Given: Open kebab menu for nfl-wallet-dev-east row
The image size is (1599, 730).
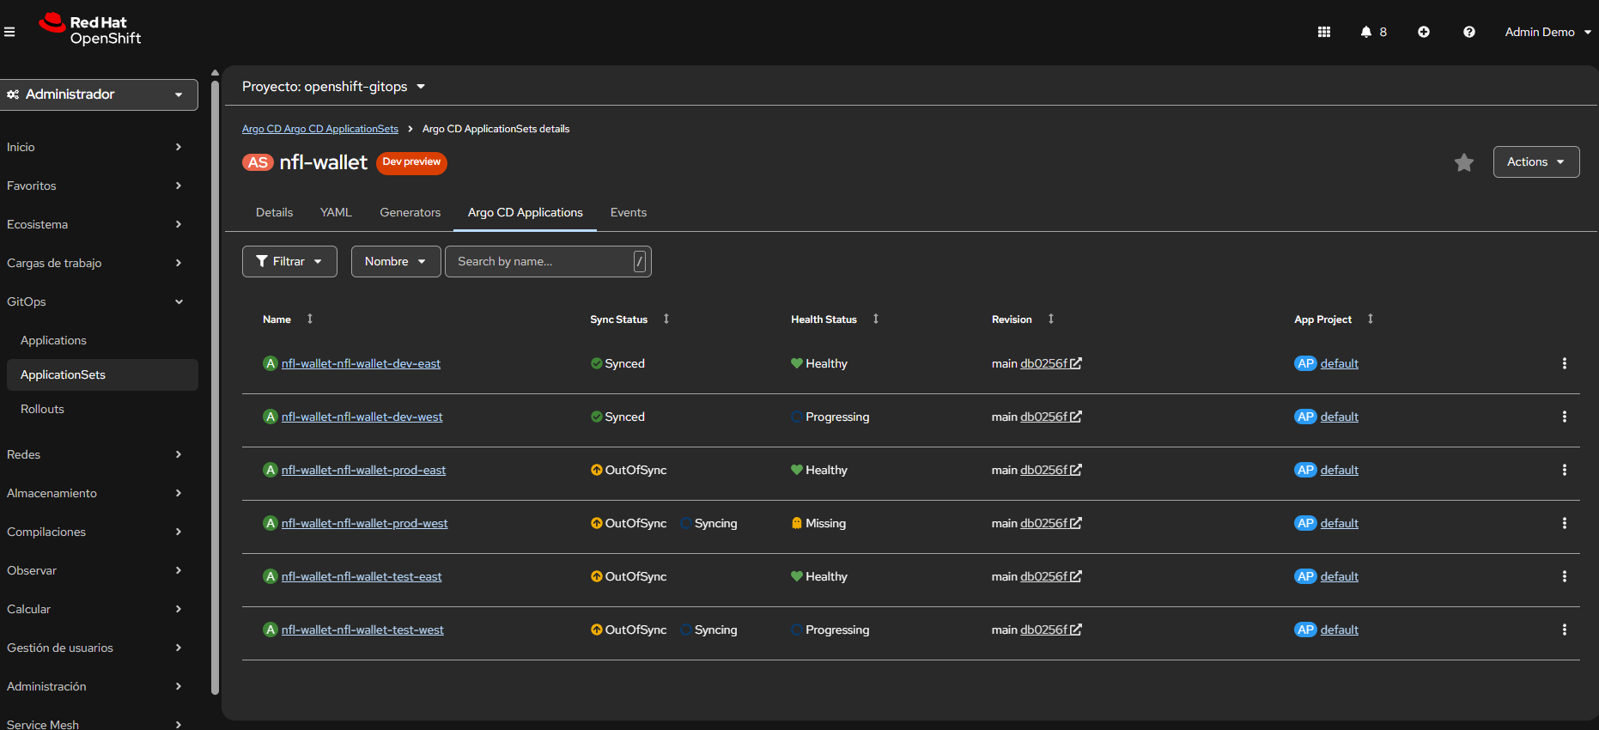Looking at the screenshot, I should click(x=1564, y=363).
